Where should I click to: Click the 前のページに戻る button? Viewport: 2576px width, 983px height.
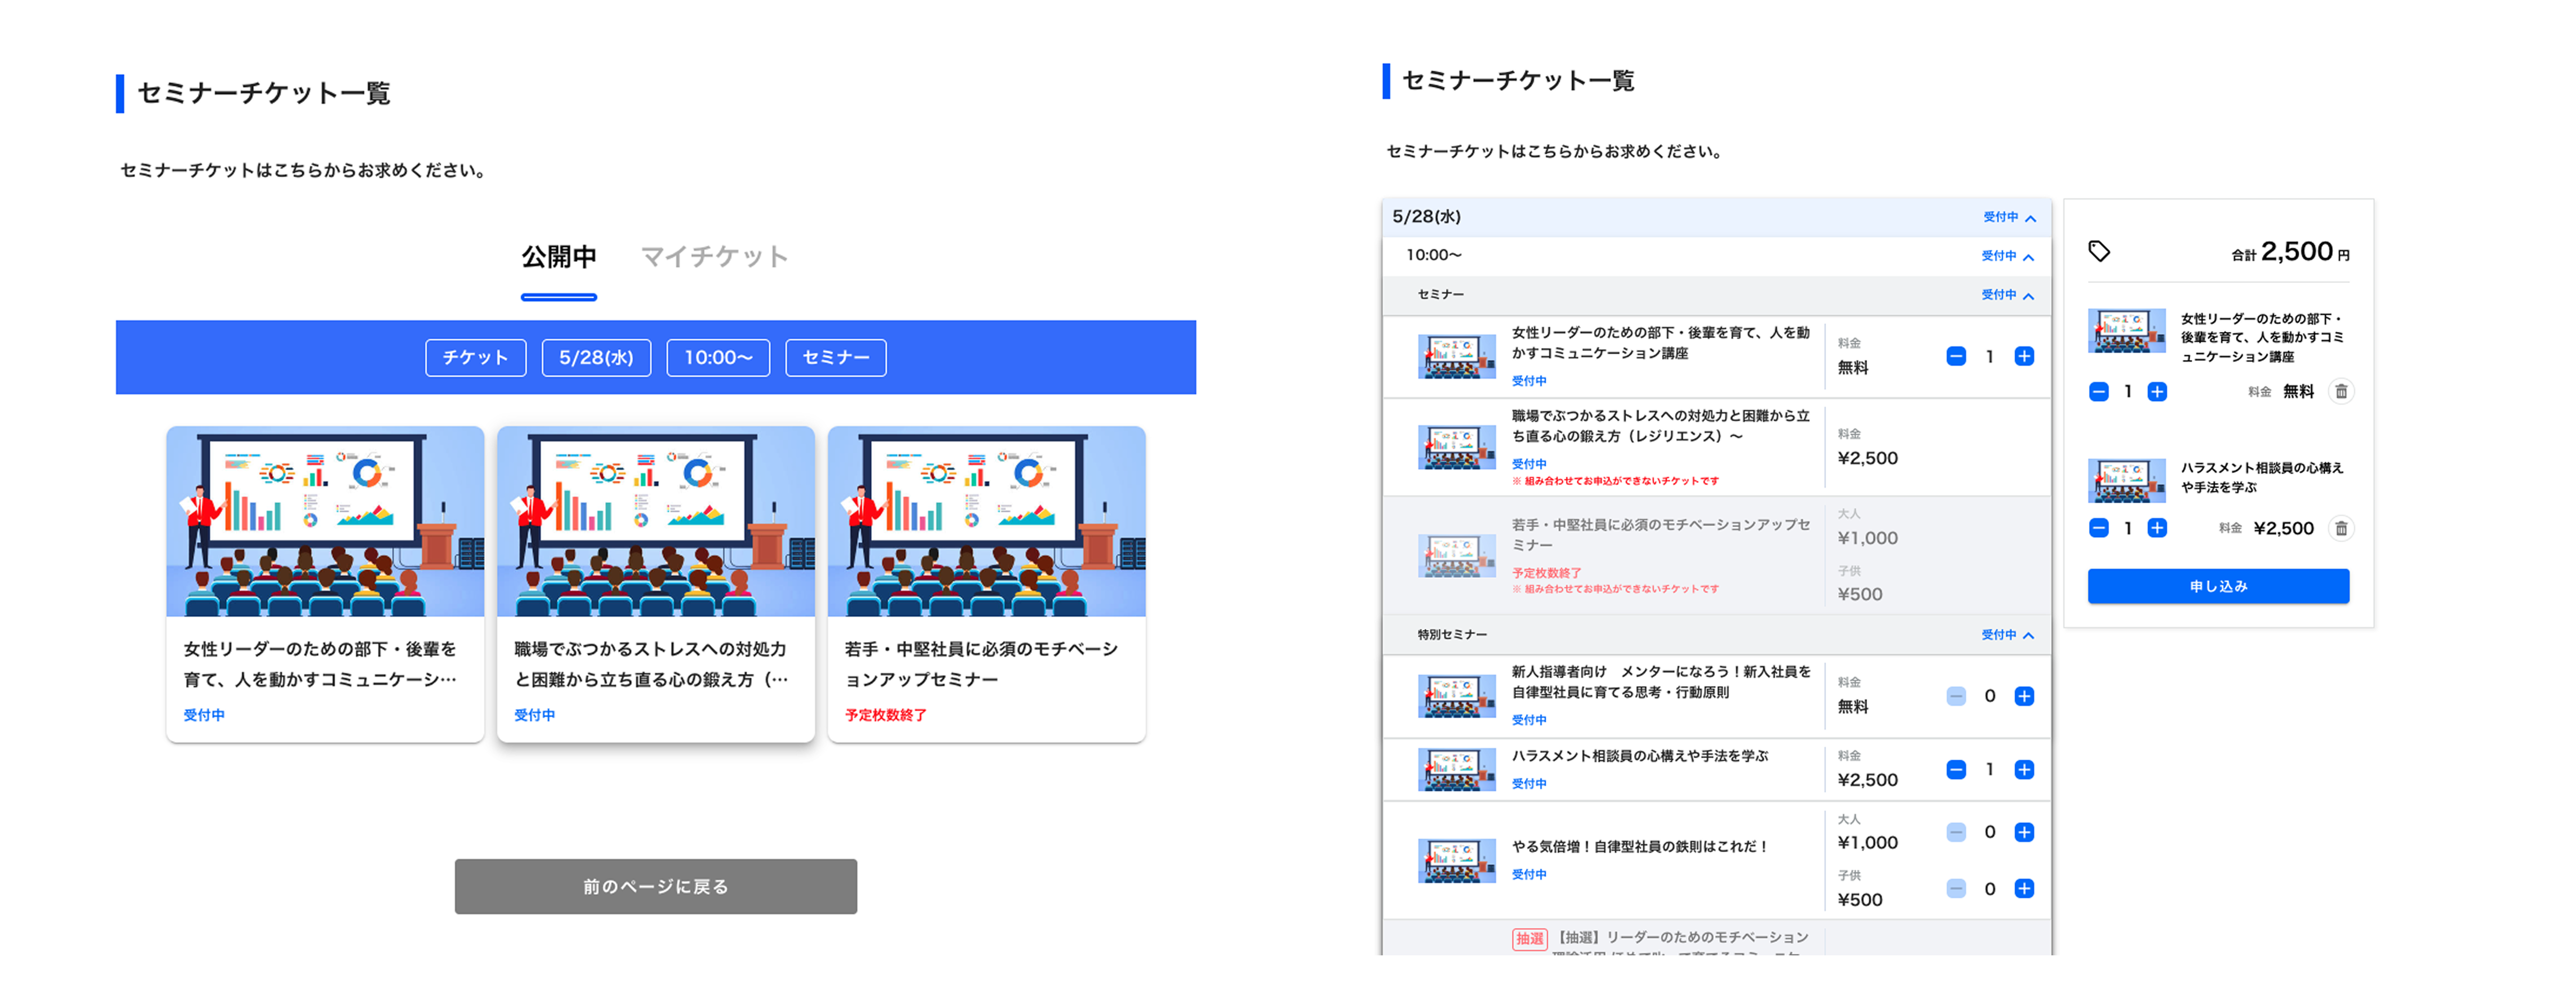656,886
